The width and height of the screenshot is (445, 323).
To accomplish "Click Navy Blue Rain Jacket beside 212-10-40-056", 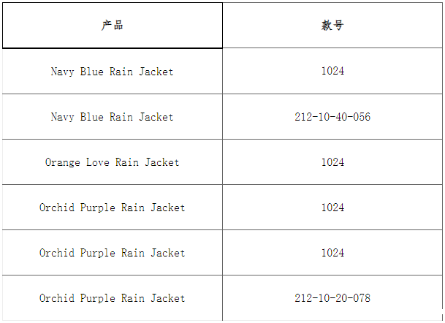I will [x=112, y=117].
